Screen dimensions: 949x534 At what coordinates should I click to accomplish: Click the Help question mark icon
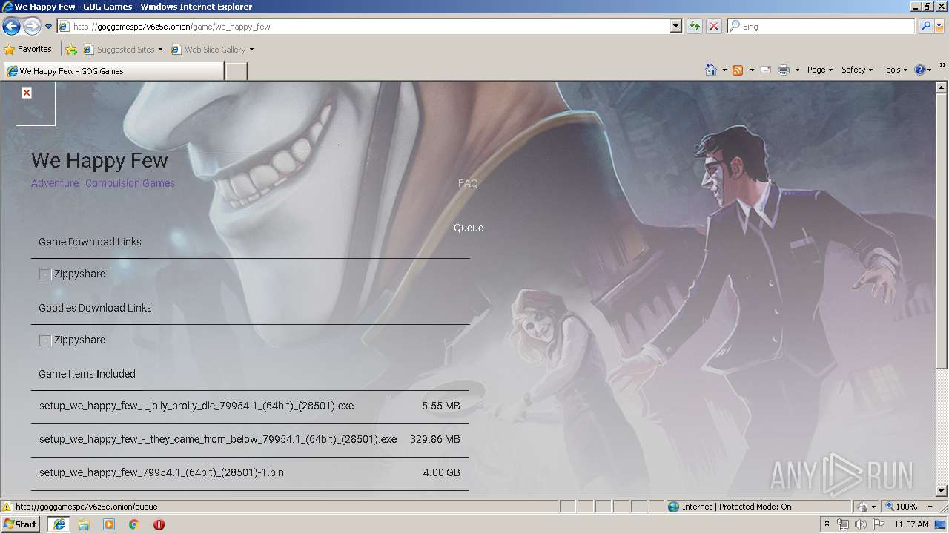point(920,70)
